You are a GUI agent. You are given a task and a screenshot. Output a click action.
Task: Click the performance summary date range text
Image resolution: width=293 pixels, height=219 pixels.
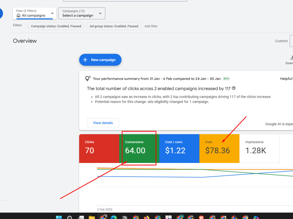click(157, 79)
